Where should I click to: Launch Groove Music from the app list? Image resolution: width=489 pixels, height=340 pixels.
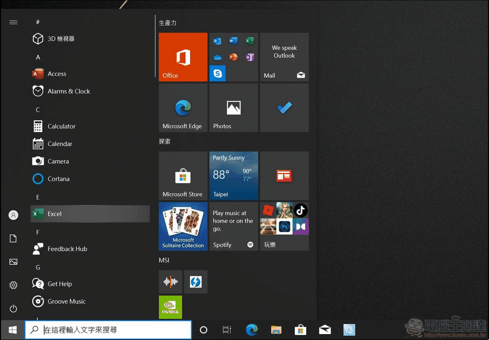click(90, 301)
